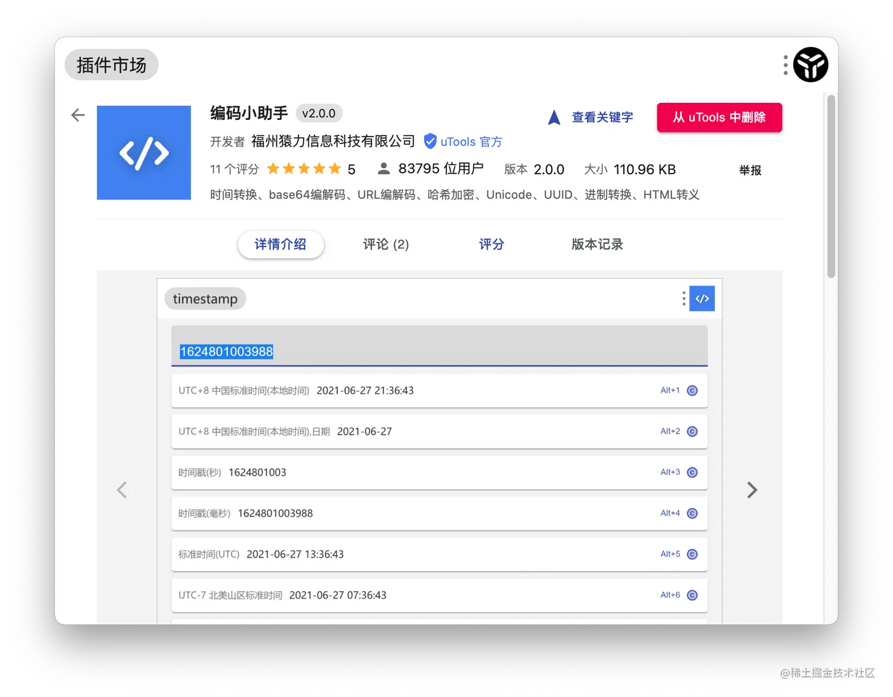Screen dimensions: 893x697
Task: Click the blue code plugin logo
Action: click(x=144, y=152)
